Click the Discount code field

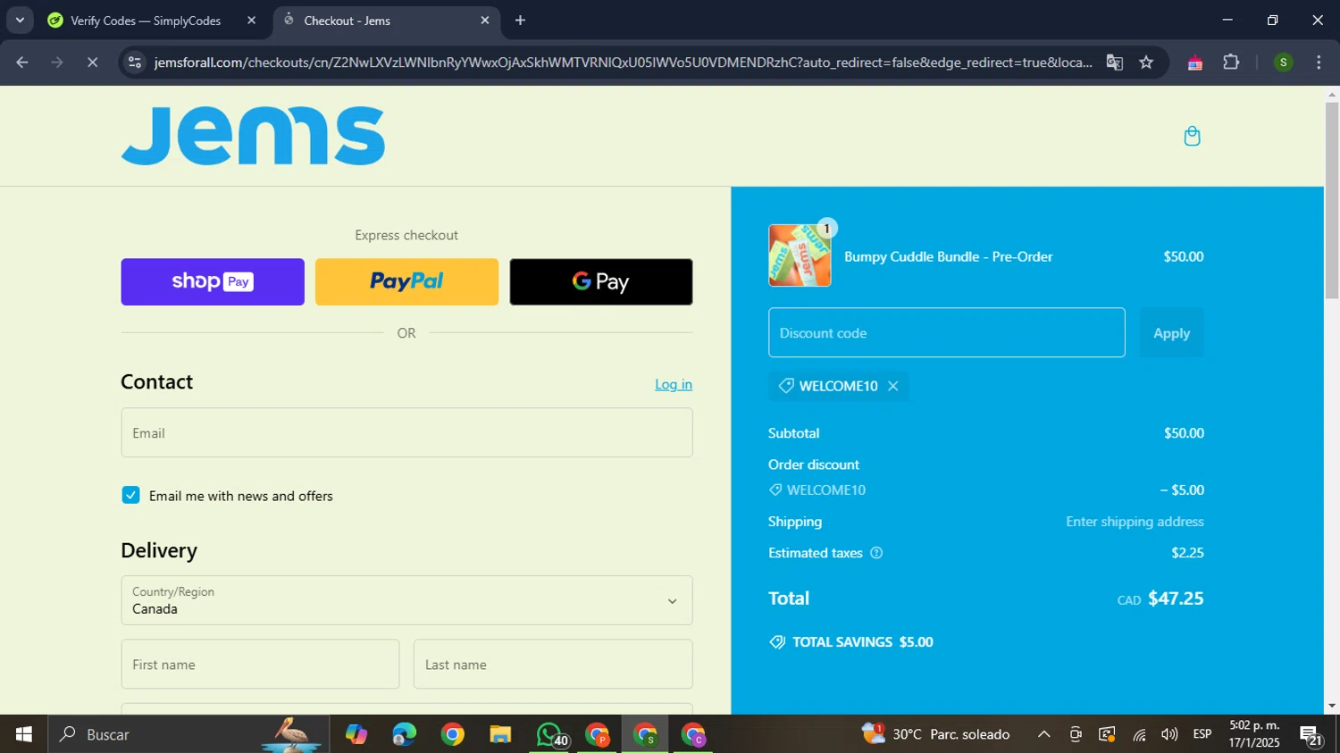pyautogui.click(x=947, y=333)
